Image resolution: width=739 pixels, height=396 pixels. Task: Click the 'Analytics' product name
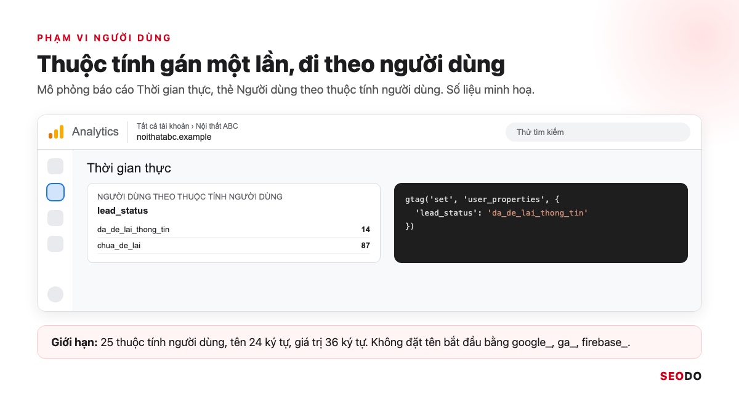pyautogui.click(x=95, y=132)
